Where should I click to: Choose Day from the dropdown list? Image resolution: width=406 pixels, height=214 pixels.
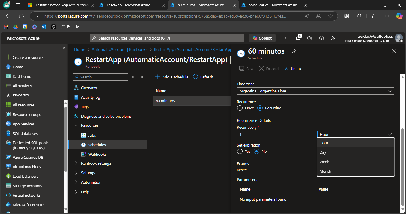click(x=356, y=152)
